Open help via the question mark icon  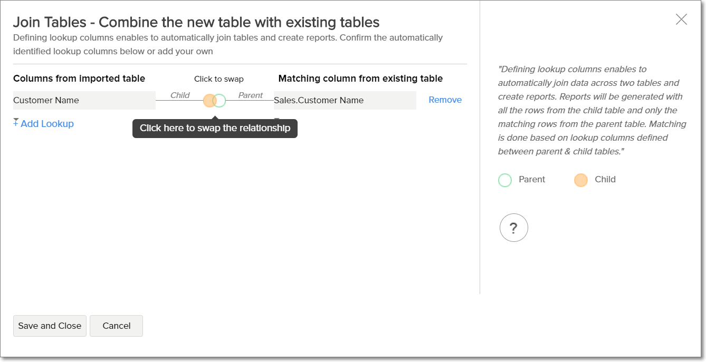513,228
